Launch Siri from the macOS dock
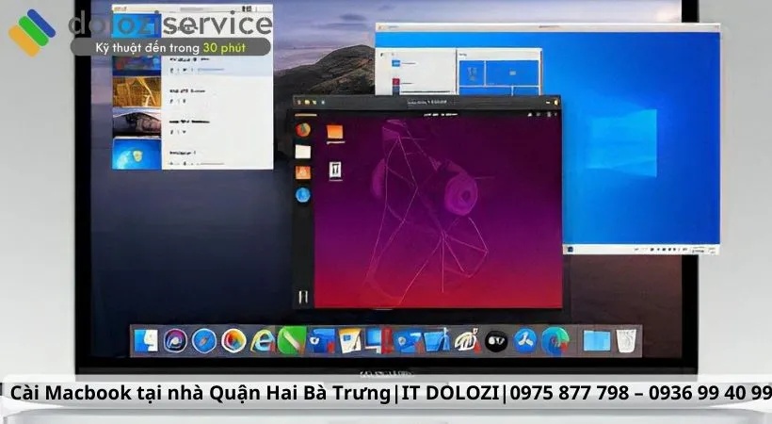This screenshot has height=424, width=772. (175, 341)
